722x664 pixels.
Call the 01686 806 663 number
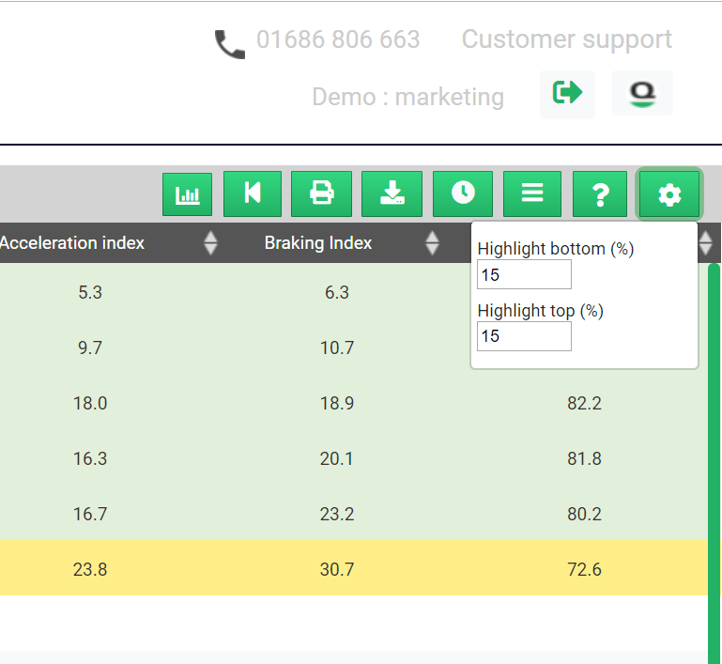click(x=338, y=39)
